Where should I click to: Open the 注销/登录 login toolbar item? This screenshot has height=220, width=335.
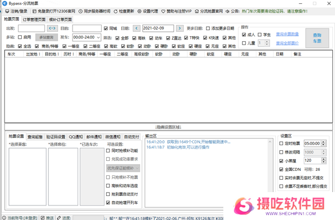pos(16,11)
